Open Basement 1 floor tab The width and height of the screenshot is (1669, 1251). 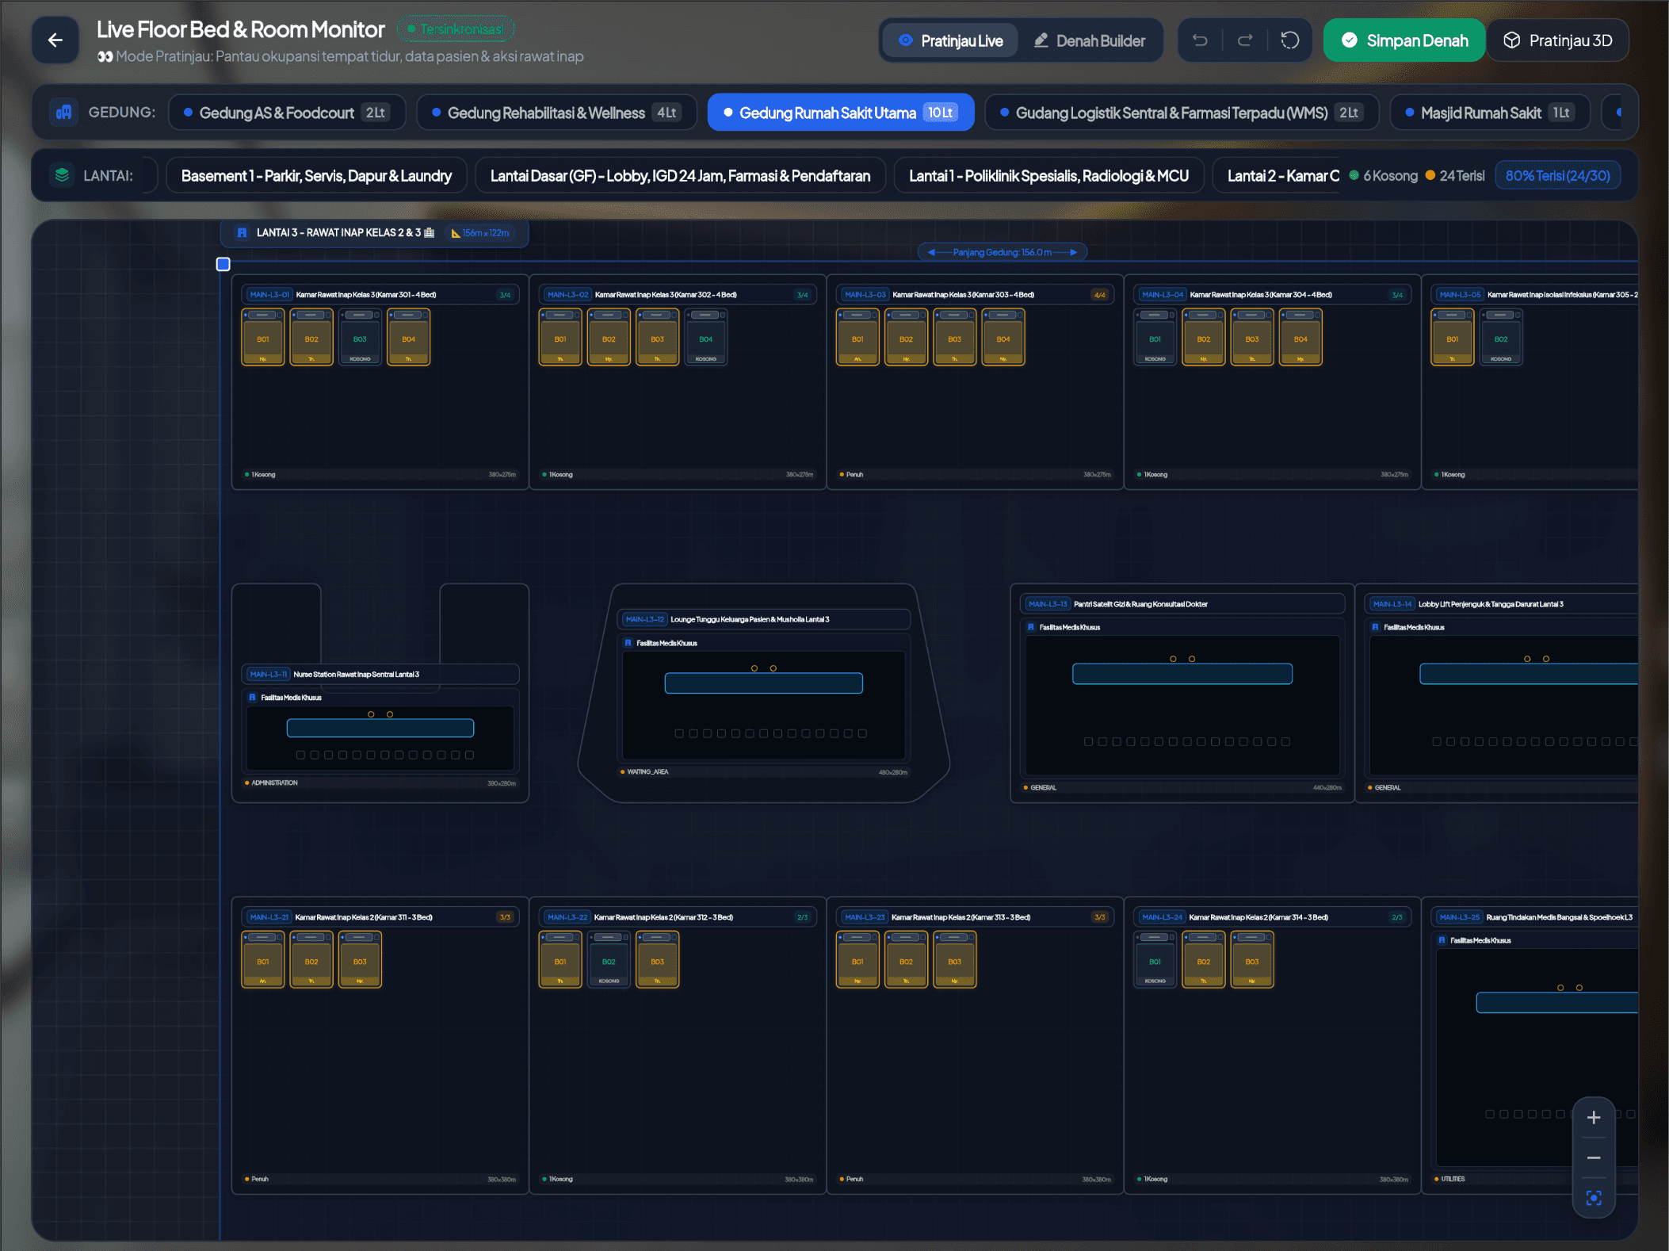click(x=316, y=175)
